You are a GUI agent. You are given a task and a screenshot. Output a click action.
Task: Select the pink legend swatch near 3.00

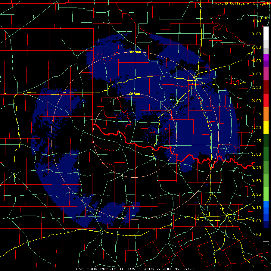(266, 74)
